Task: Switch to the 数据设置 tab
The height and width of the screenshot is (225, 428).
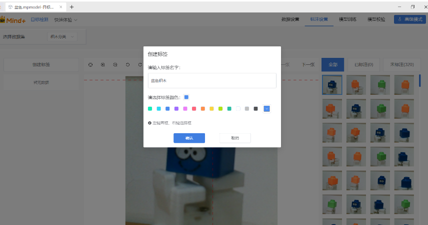Action: click(x=290, y=19)
